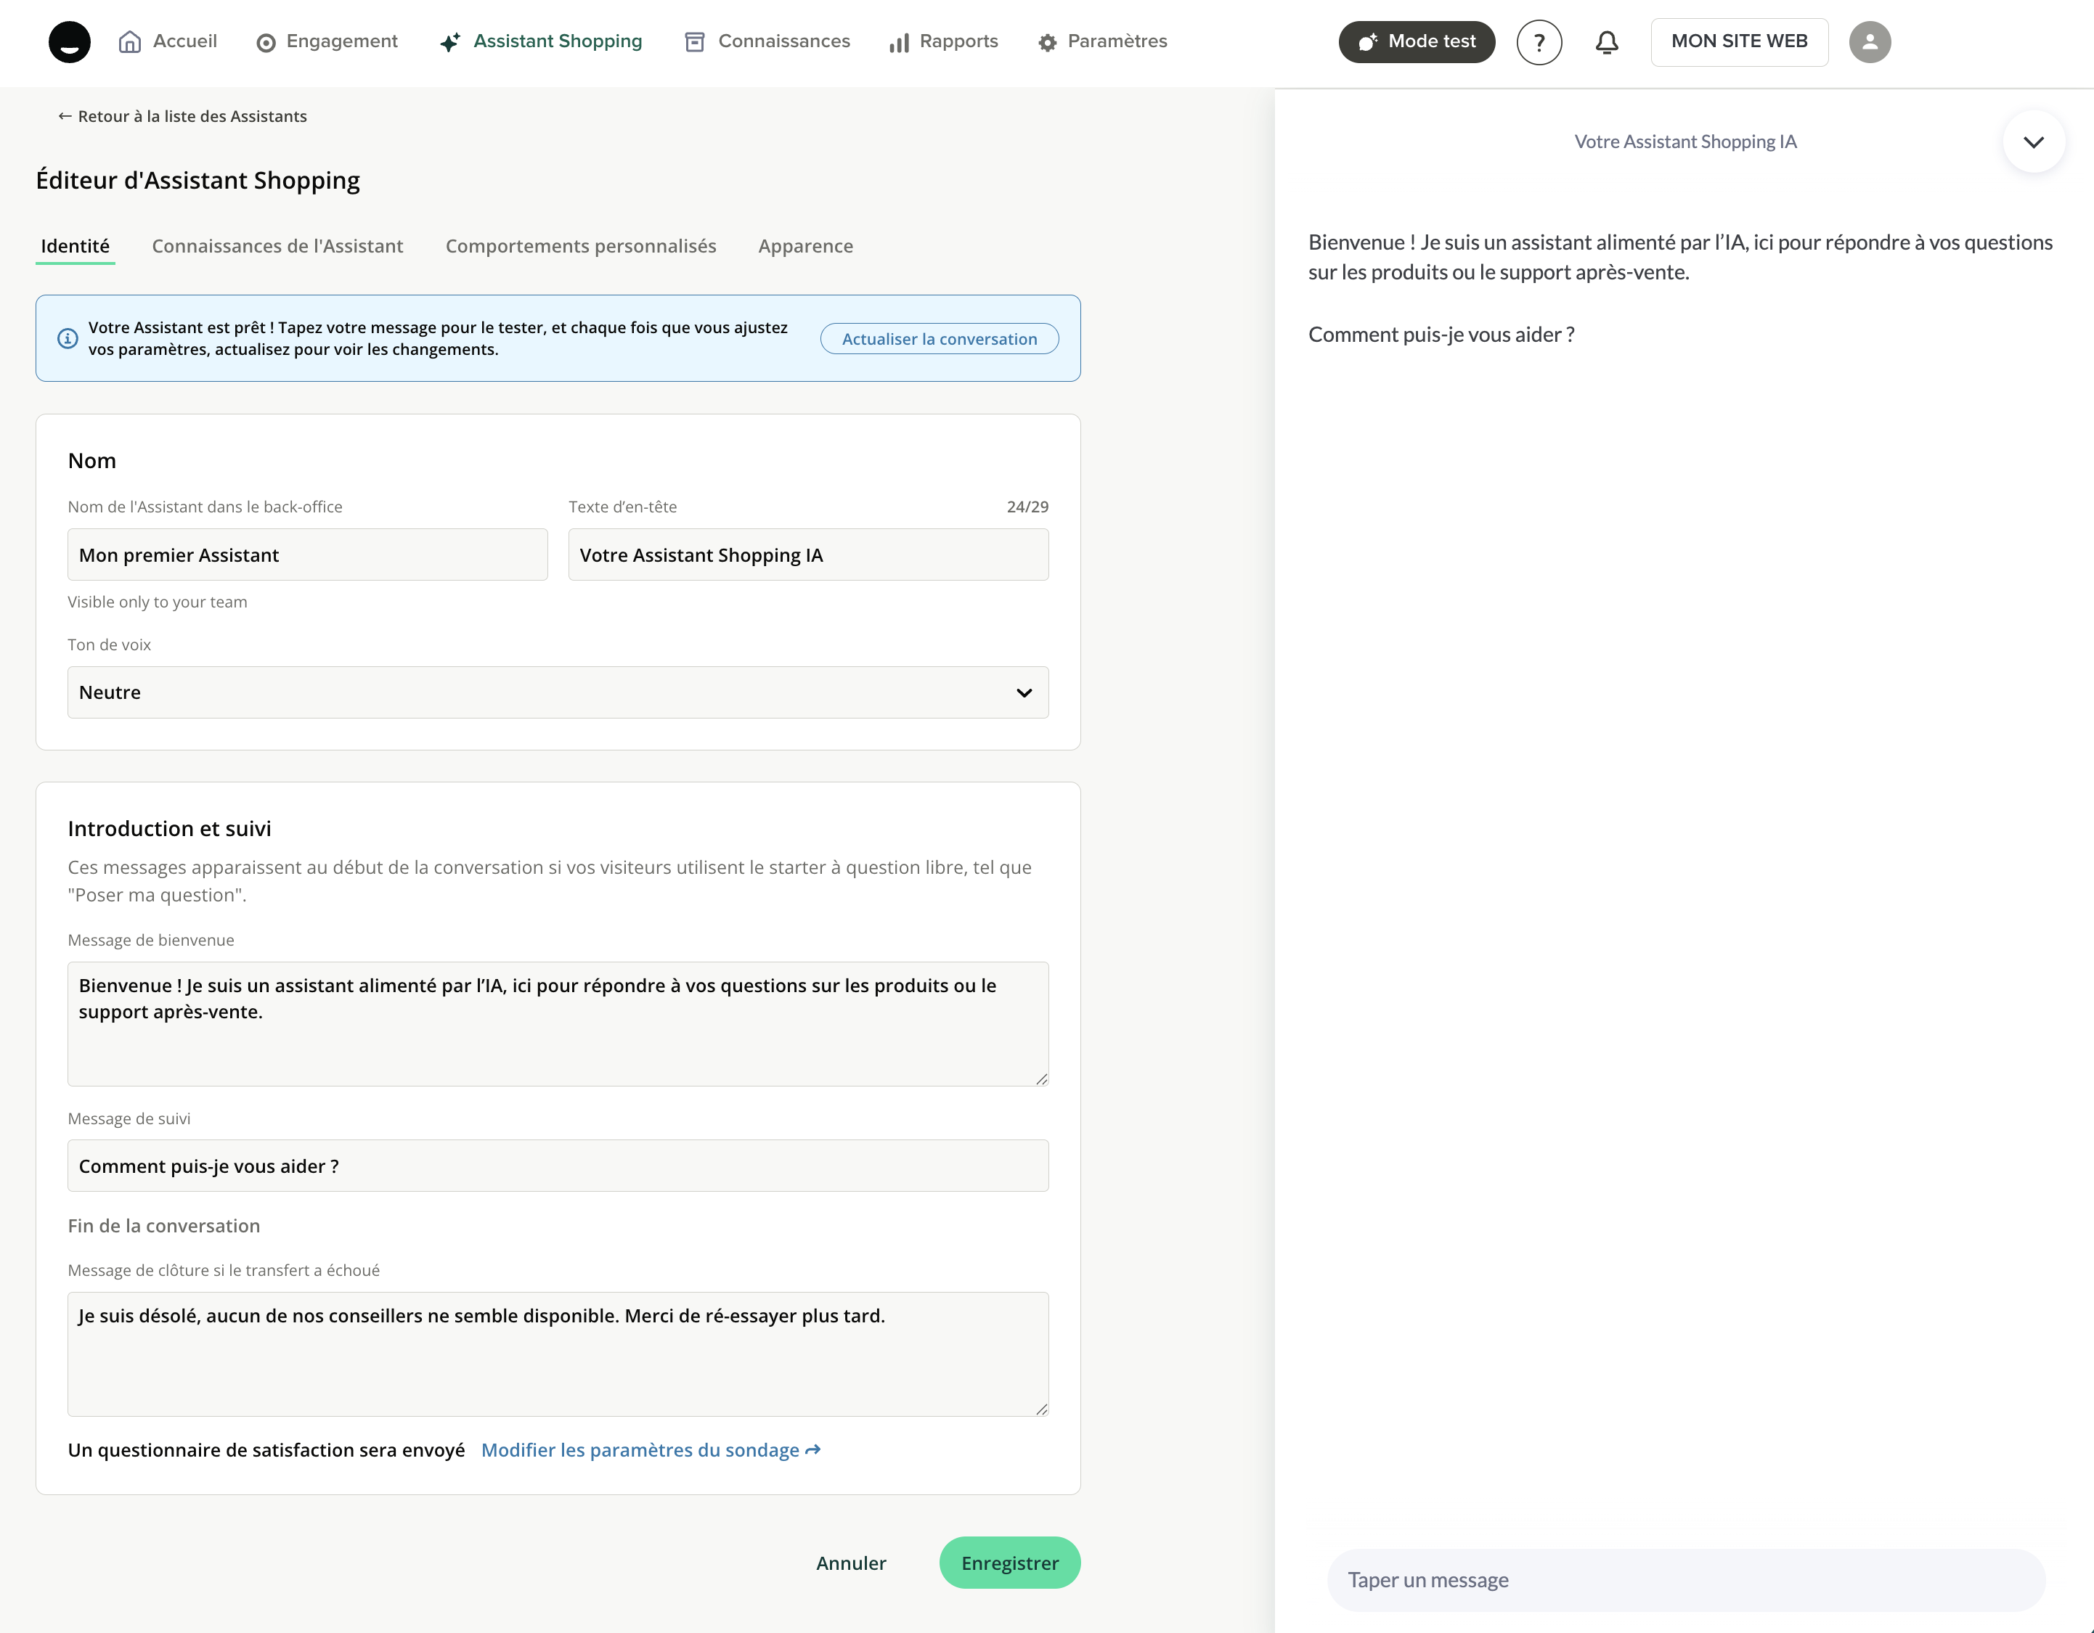
Task: Click the closing message textarea resize handle
Action: (1041, 1408)
